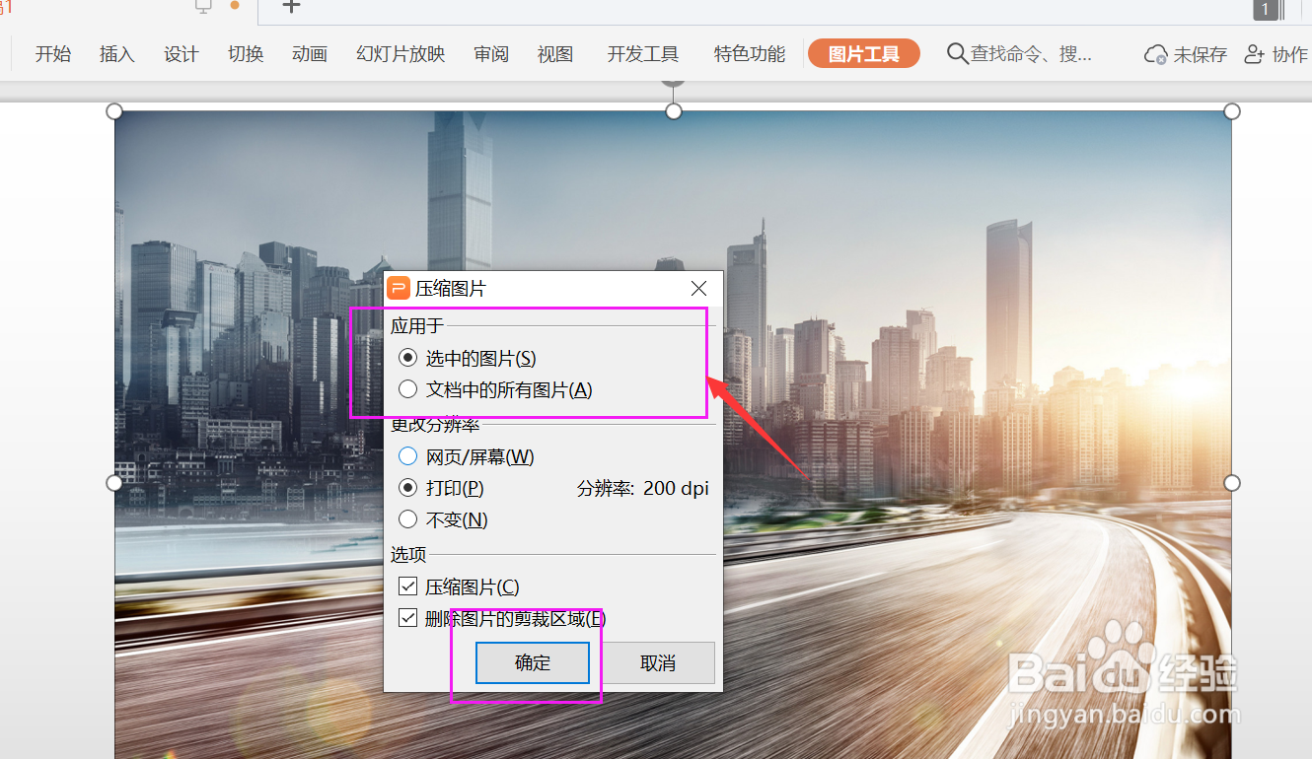Image resolution: width=1312 pixels, height=759 pixels.
Task: Open the 插入 ribbon tab
Action: pyautogui.click(x=116, y=54)
